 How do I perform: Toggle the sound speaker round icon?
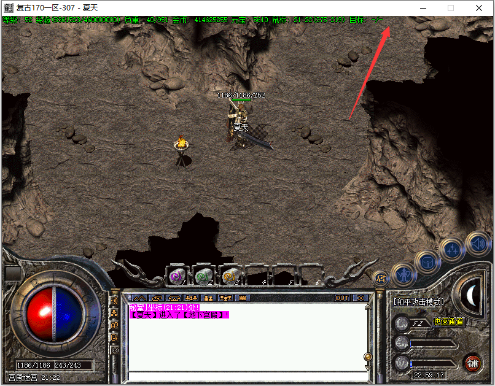pos(478,244)
